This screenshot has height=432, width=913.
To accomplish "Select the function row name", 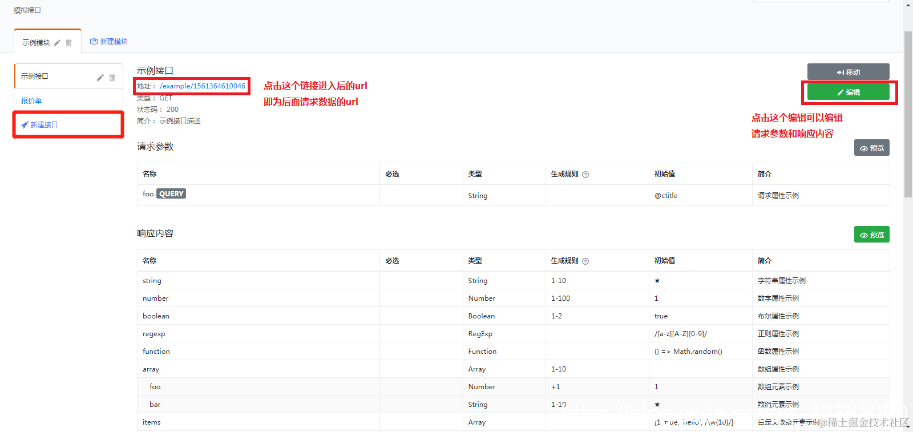I will coord(156,352).
